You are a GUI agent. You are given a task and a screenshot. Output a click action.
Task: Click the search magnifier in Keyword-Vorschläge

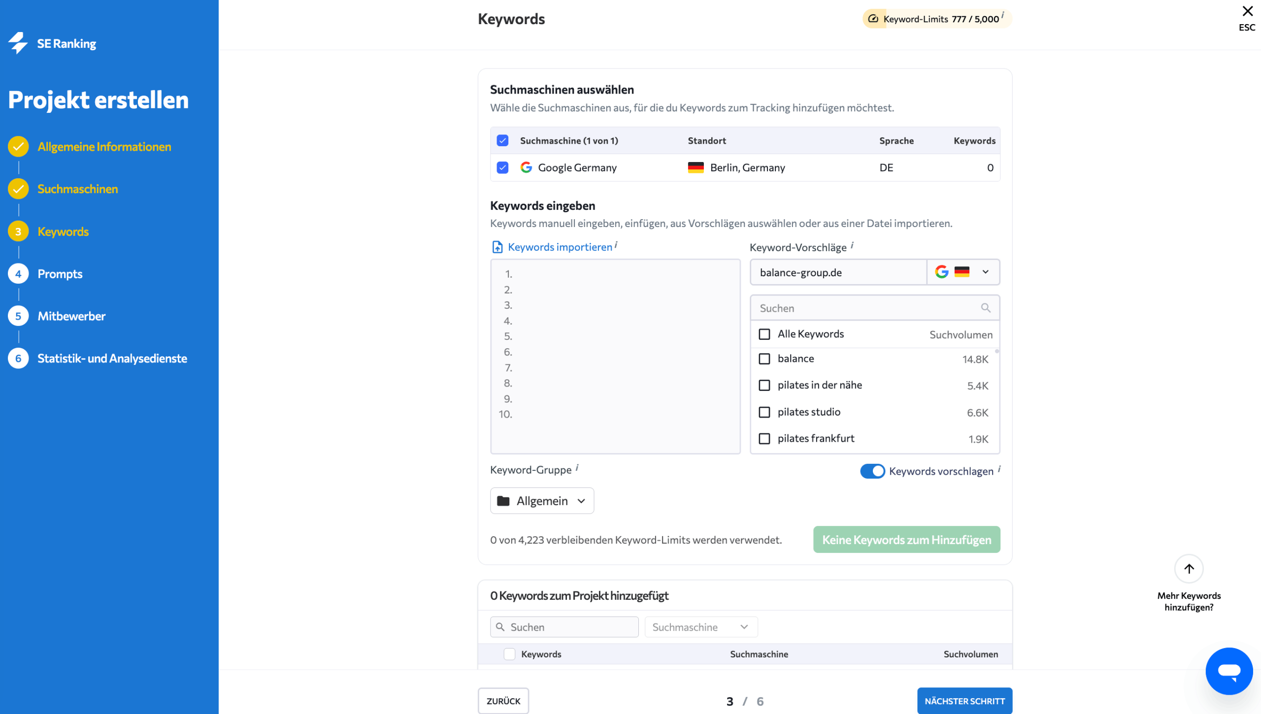986,308
